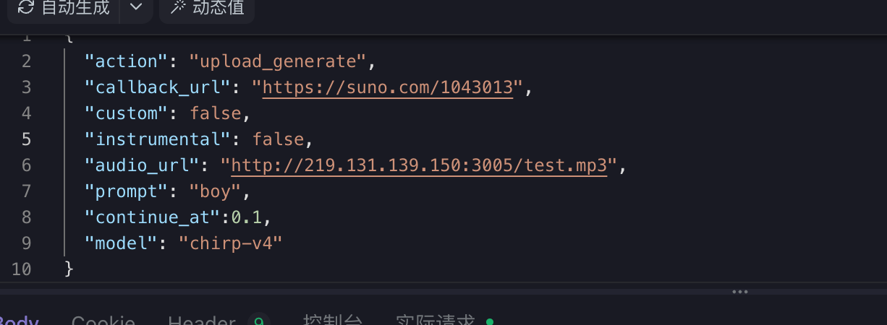
Task: Expand the 自动生成 dropdown arrow
Action: 135,8
